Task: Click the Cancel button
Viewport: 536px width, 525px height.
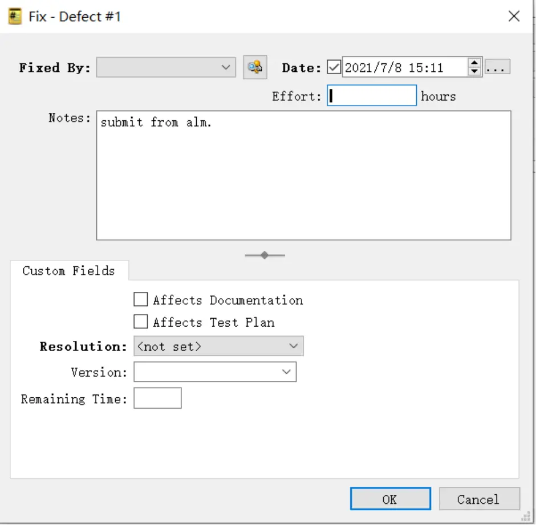Action: point(479,499)
